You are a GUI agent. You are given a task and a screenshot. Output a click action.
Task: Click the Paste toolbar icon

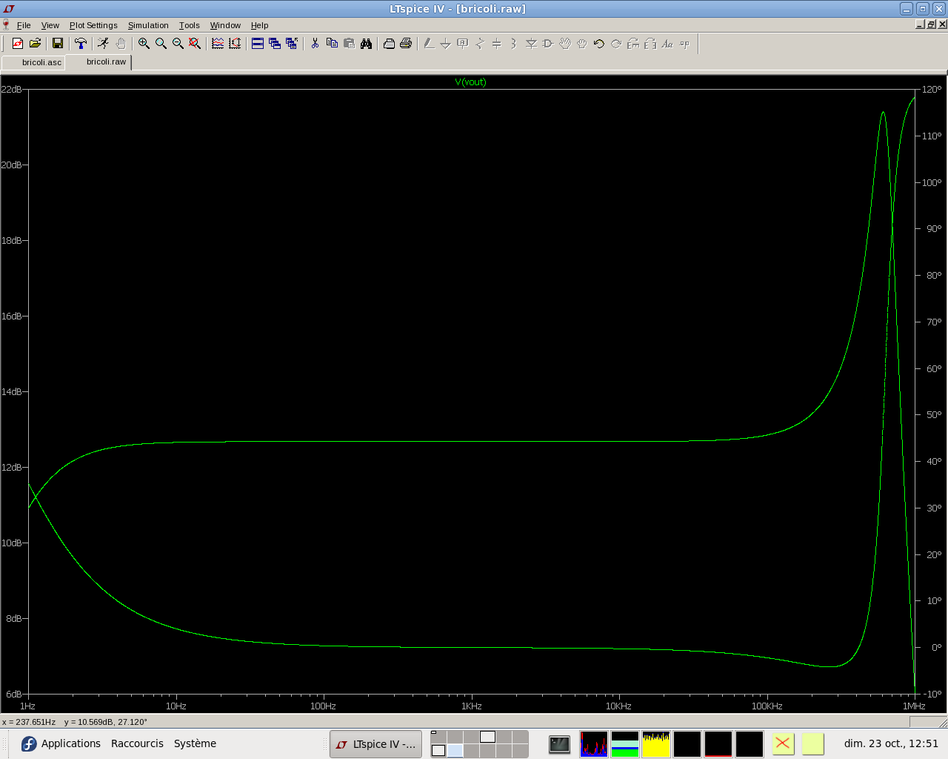click(349, 44)
